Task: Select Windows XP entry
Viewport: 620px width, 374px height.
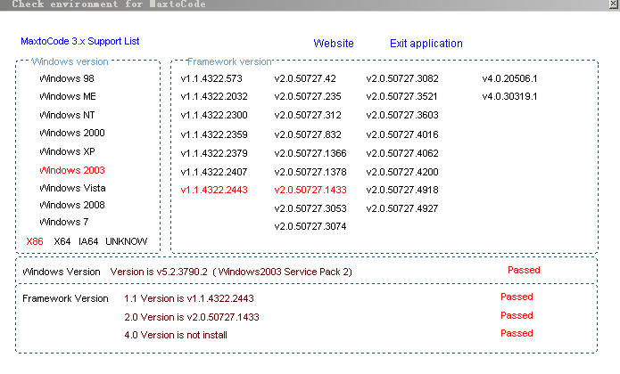Action: tap(67, 151)
